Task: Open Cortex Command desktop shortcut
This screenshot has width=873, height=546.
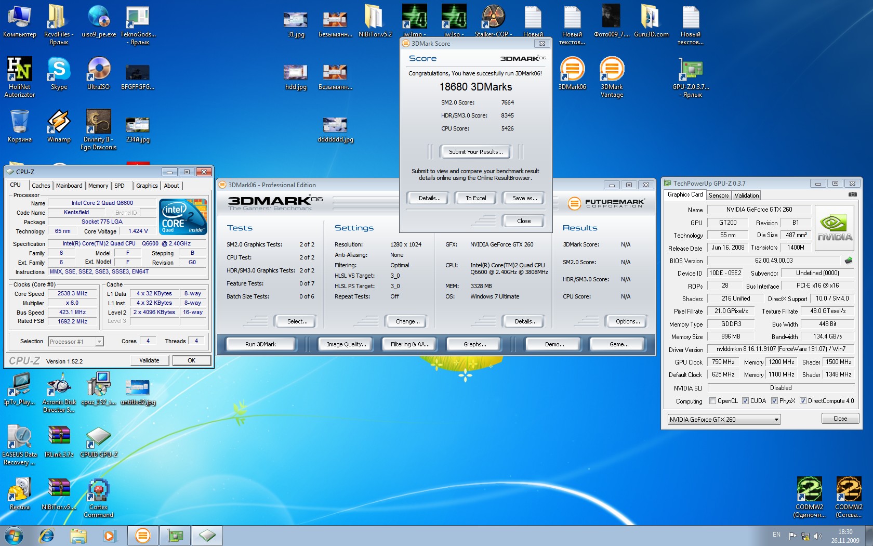Action: pos(98,498)
